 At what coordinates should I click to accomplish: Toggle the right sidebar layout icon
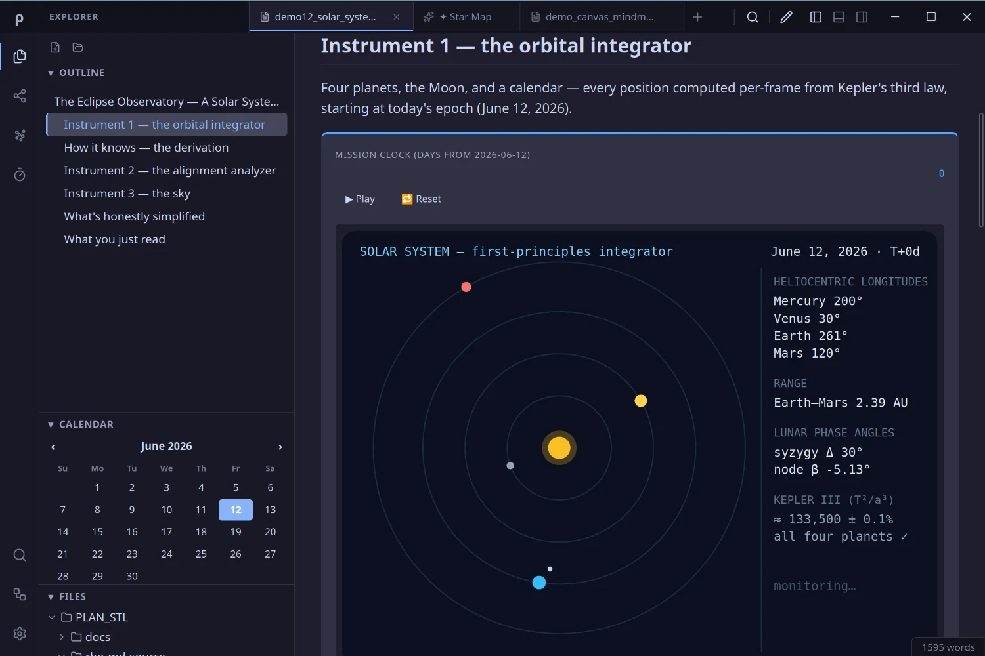[x=862, y=17]
